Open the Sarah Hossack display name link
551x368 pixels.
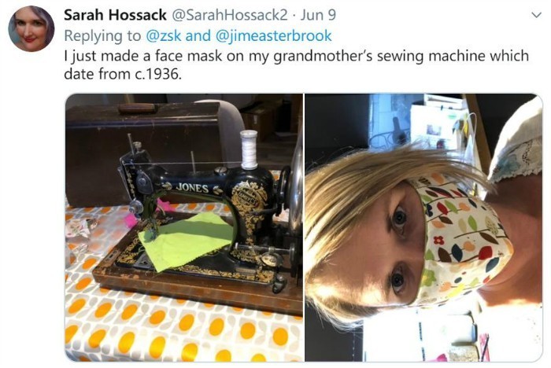point(115,15)
